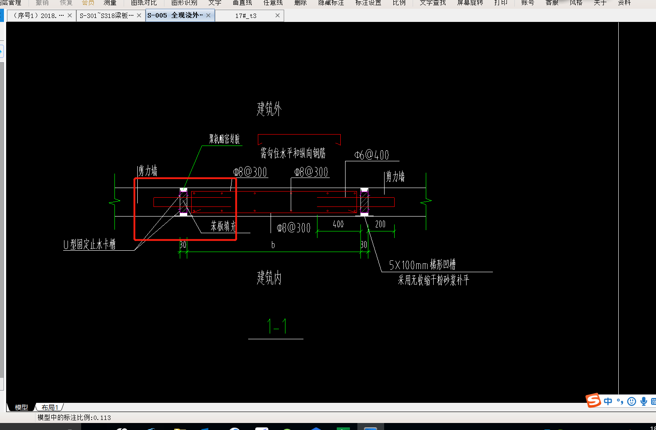Switch to the 模型 model space tab
The height and width of the screenshot is (430, 656).
tap(21, 407)
